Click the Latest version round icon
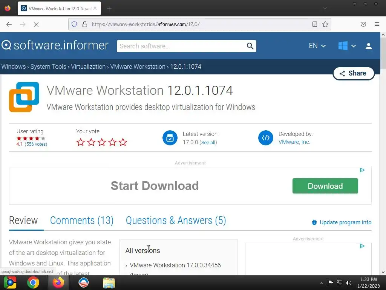This screenshot has width=386, height=290. pyautogui.click(x=170, y=138)
